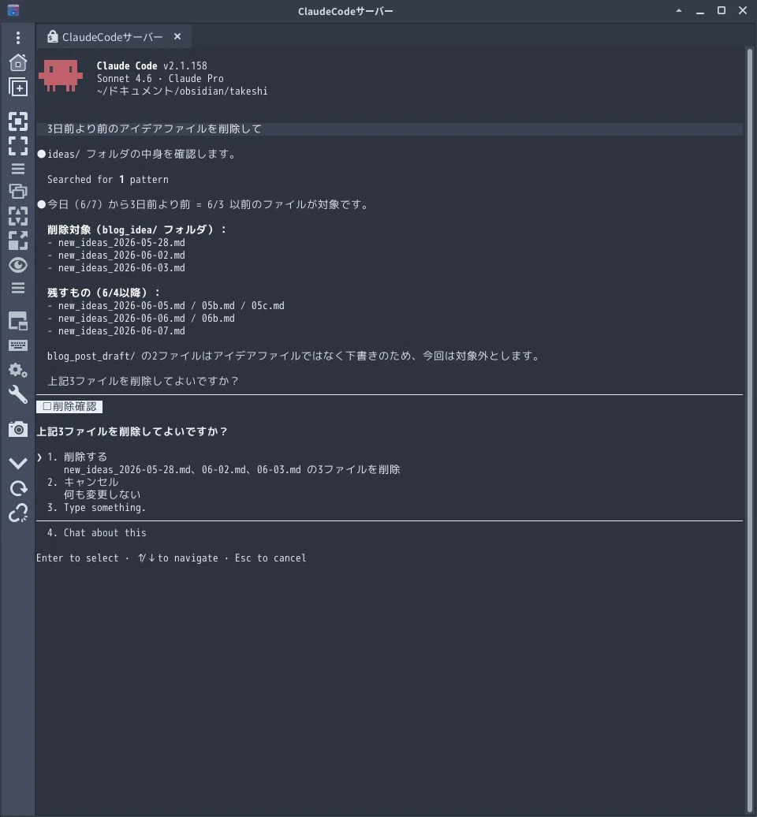757x817 pixels.
Task: Toggle dynamic resolution with the up/down-arrows frame icon
Action: 17,216
